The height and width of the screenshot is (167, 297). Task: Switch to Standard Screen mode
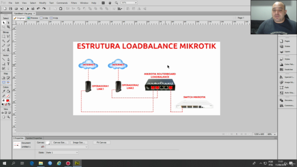coord(2,113)
